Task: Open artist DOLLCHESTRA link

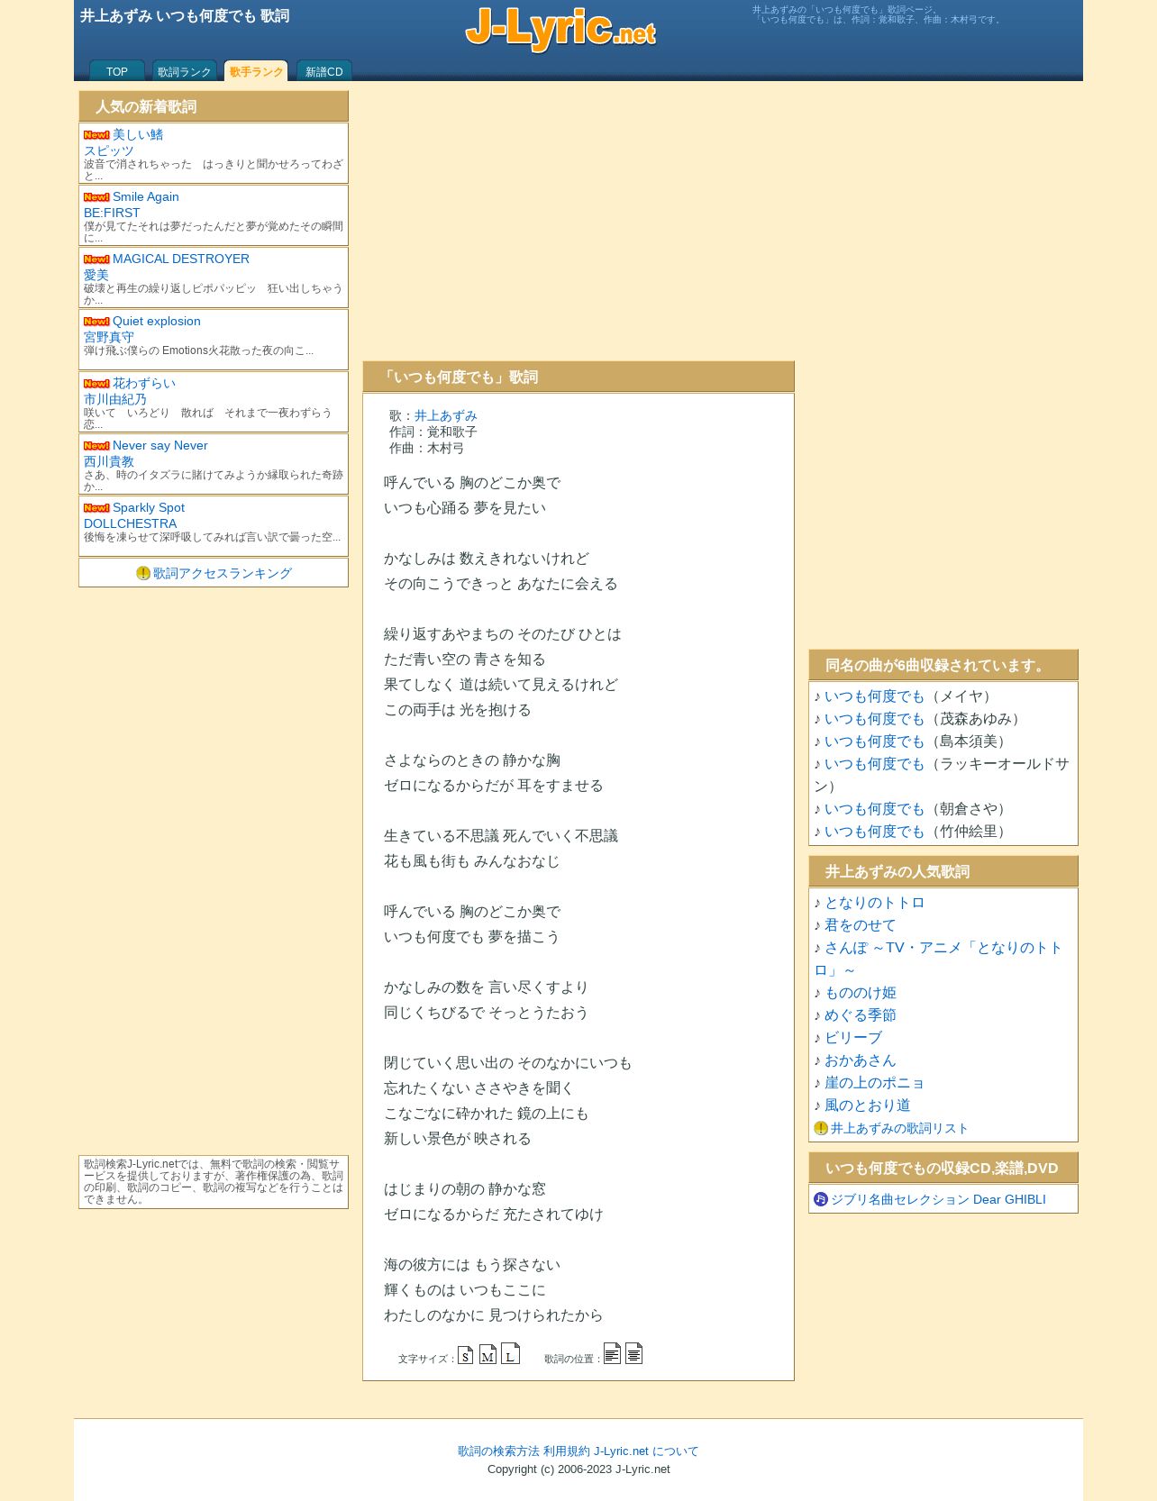Action: click(131, 523)
